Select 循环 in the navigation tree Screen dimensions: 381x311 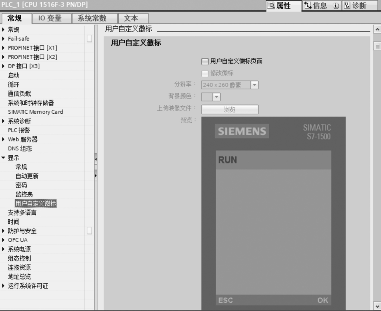[x=13, y=85]
